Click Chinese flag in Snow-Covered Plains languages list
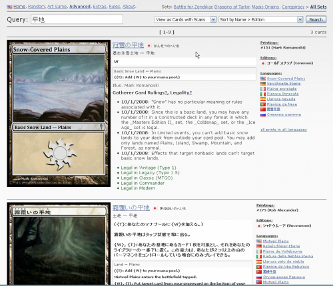Viewport: 333px width, 286px height. pos(263,109)
